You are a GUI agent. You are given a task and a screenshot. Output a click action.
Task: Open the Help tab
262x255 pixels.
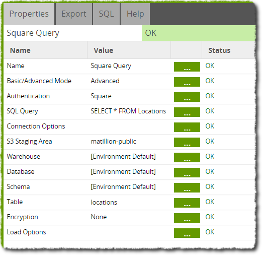coord(135,14)
